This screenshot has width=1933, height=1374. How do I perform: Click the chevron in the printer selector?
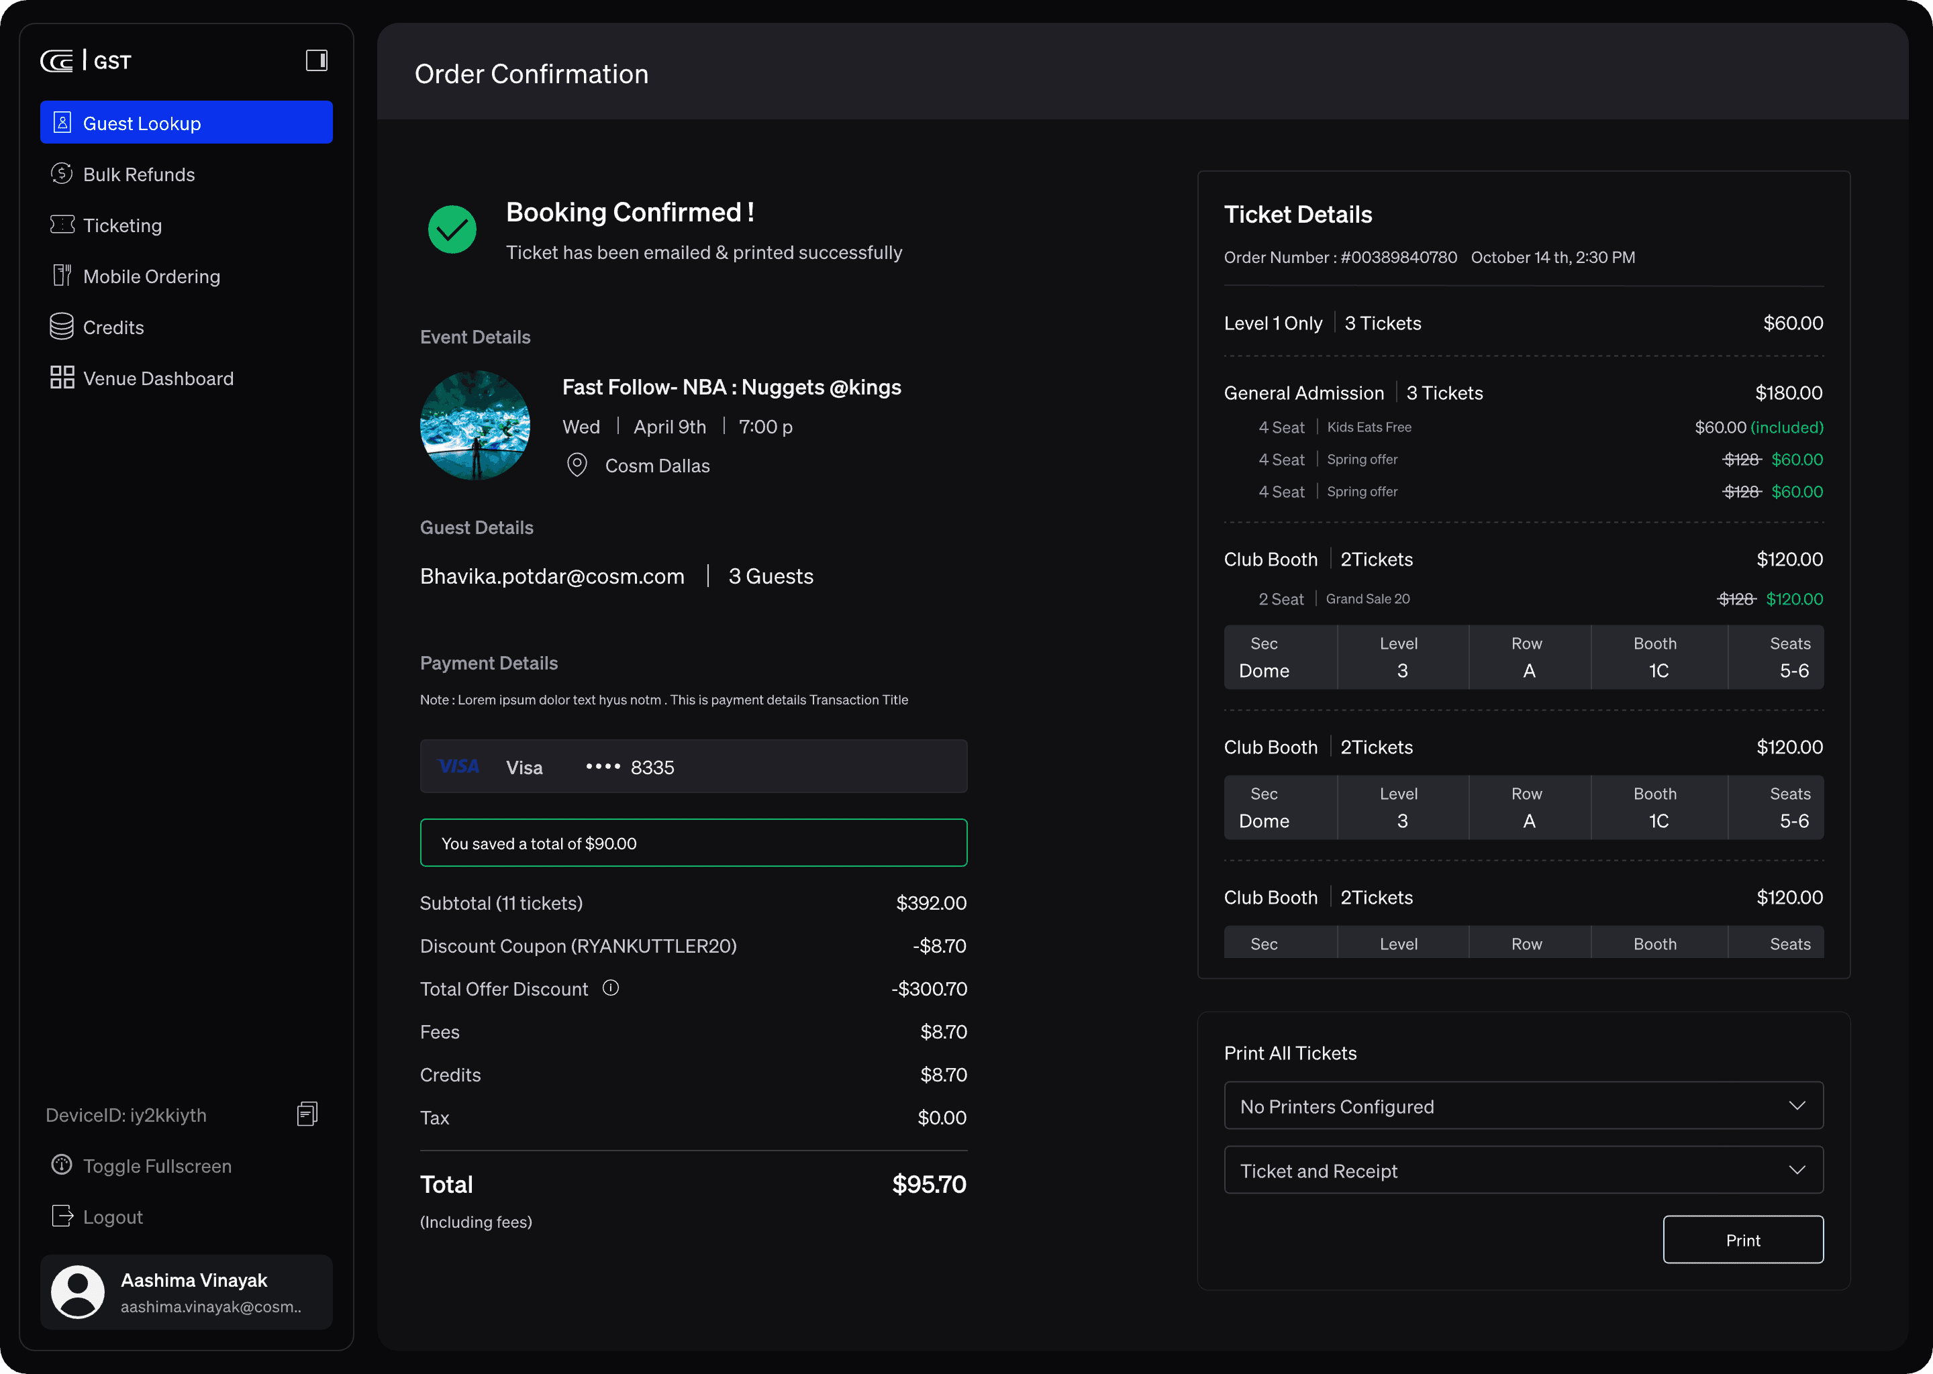1797,1105
